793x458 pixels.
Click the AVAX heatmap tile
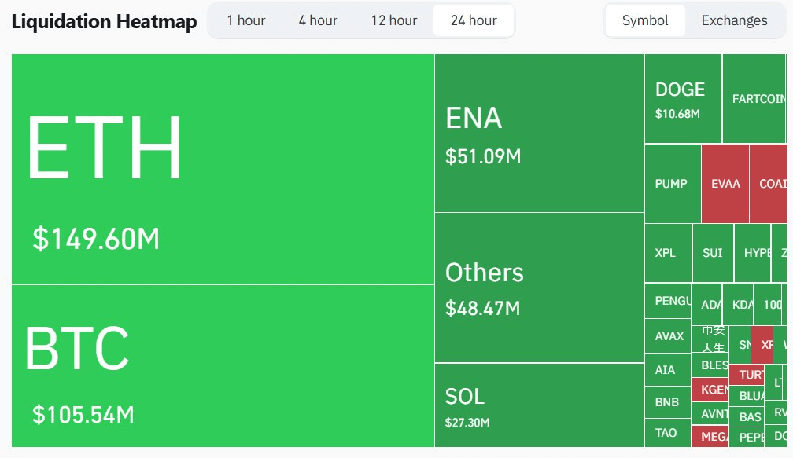pos(669,336)
